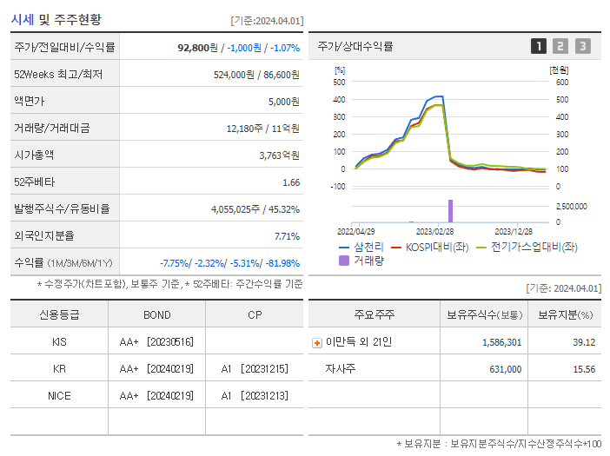610x456 pixels.
Task: Click the 시세 heading link
Action: (x=23, y=19)
